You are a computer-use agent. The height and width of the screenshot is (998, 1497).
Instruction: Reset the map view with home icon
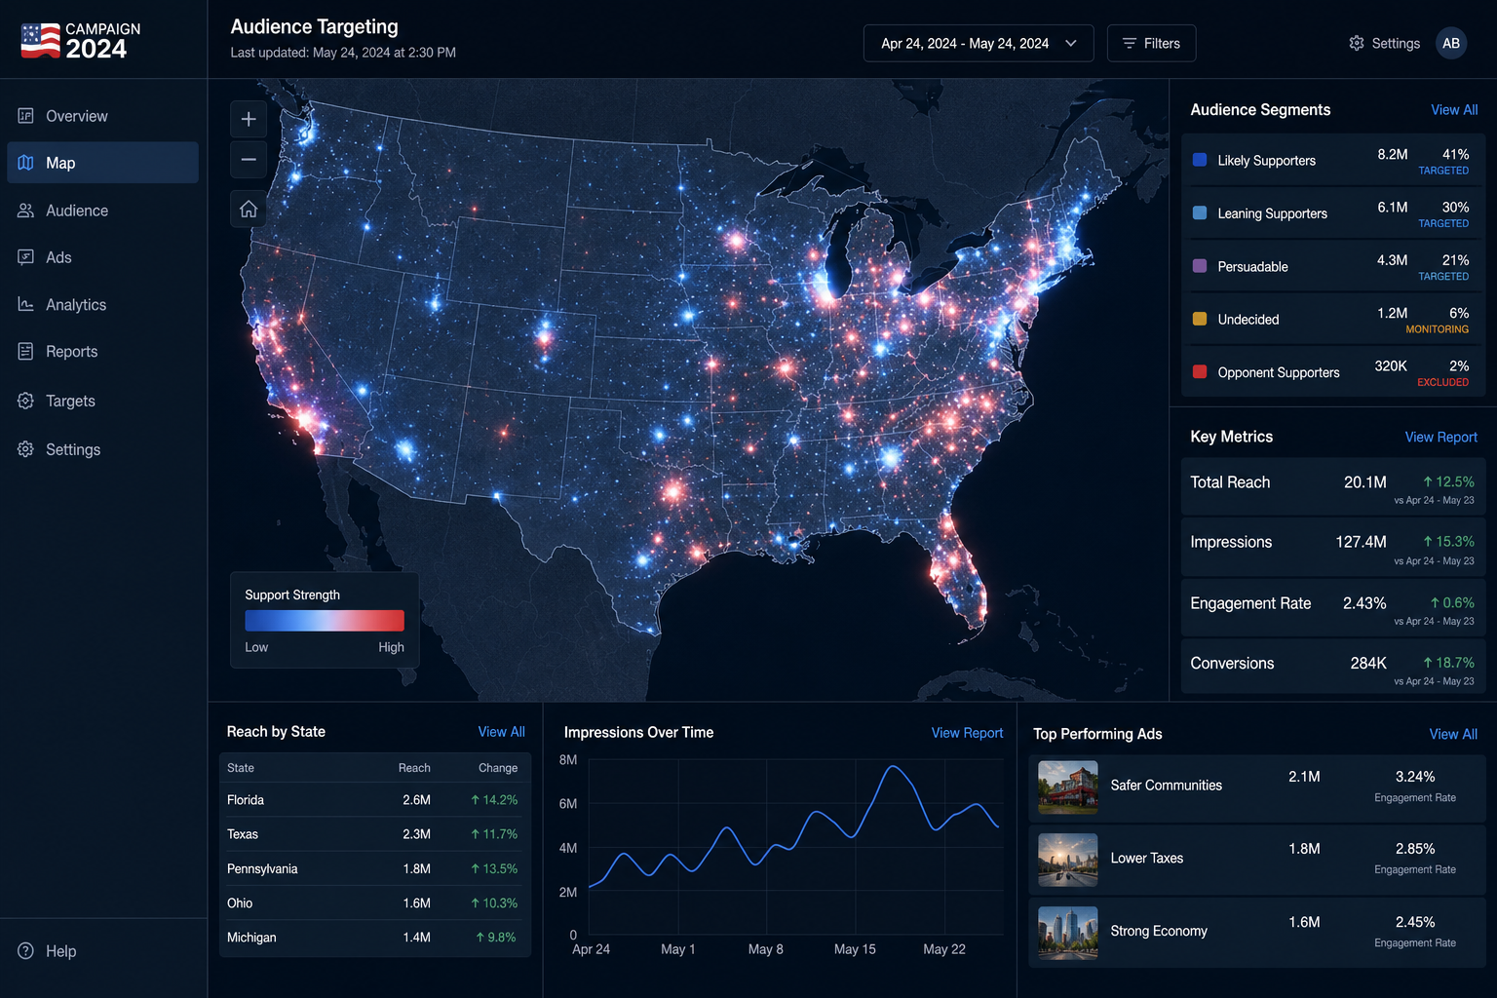coord(249,209)
